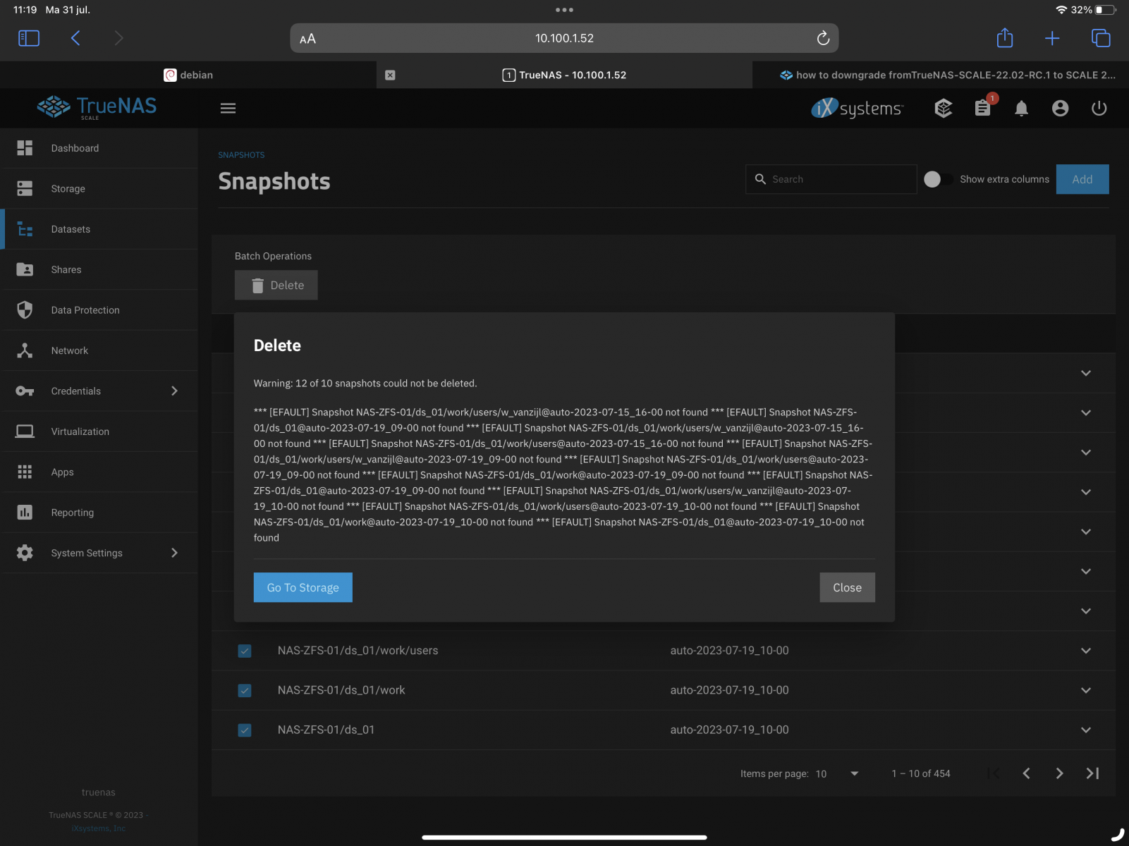Viewport: 1129px width, 846px height.
Task: Open the Safari share icon
Action: pos(1005,38)
